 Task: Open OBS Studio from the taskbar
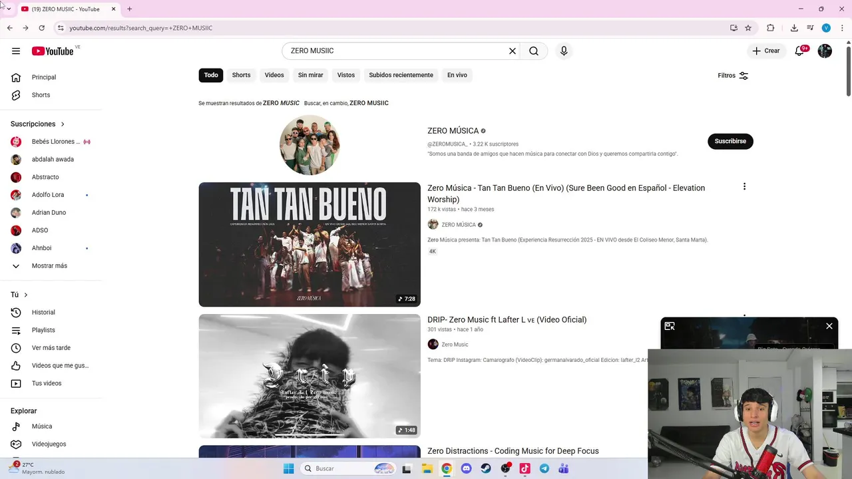coord(506,468)
